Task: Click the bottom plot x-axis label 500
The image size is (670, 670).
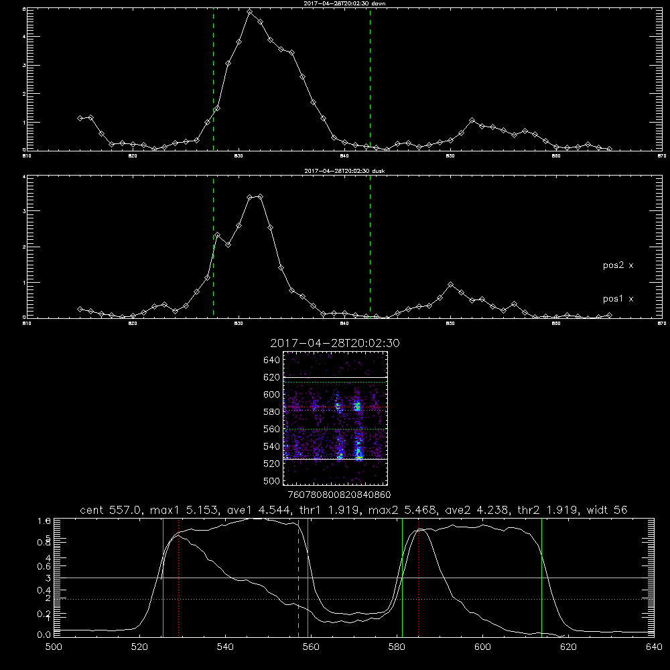Action: (x=54, y=647)
